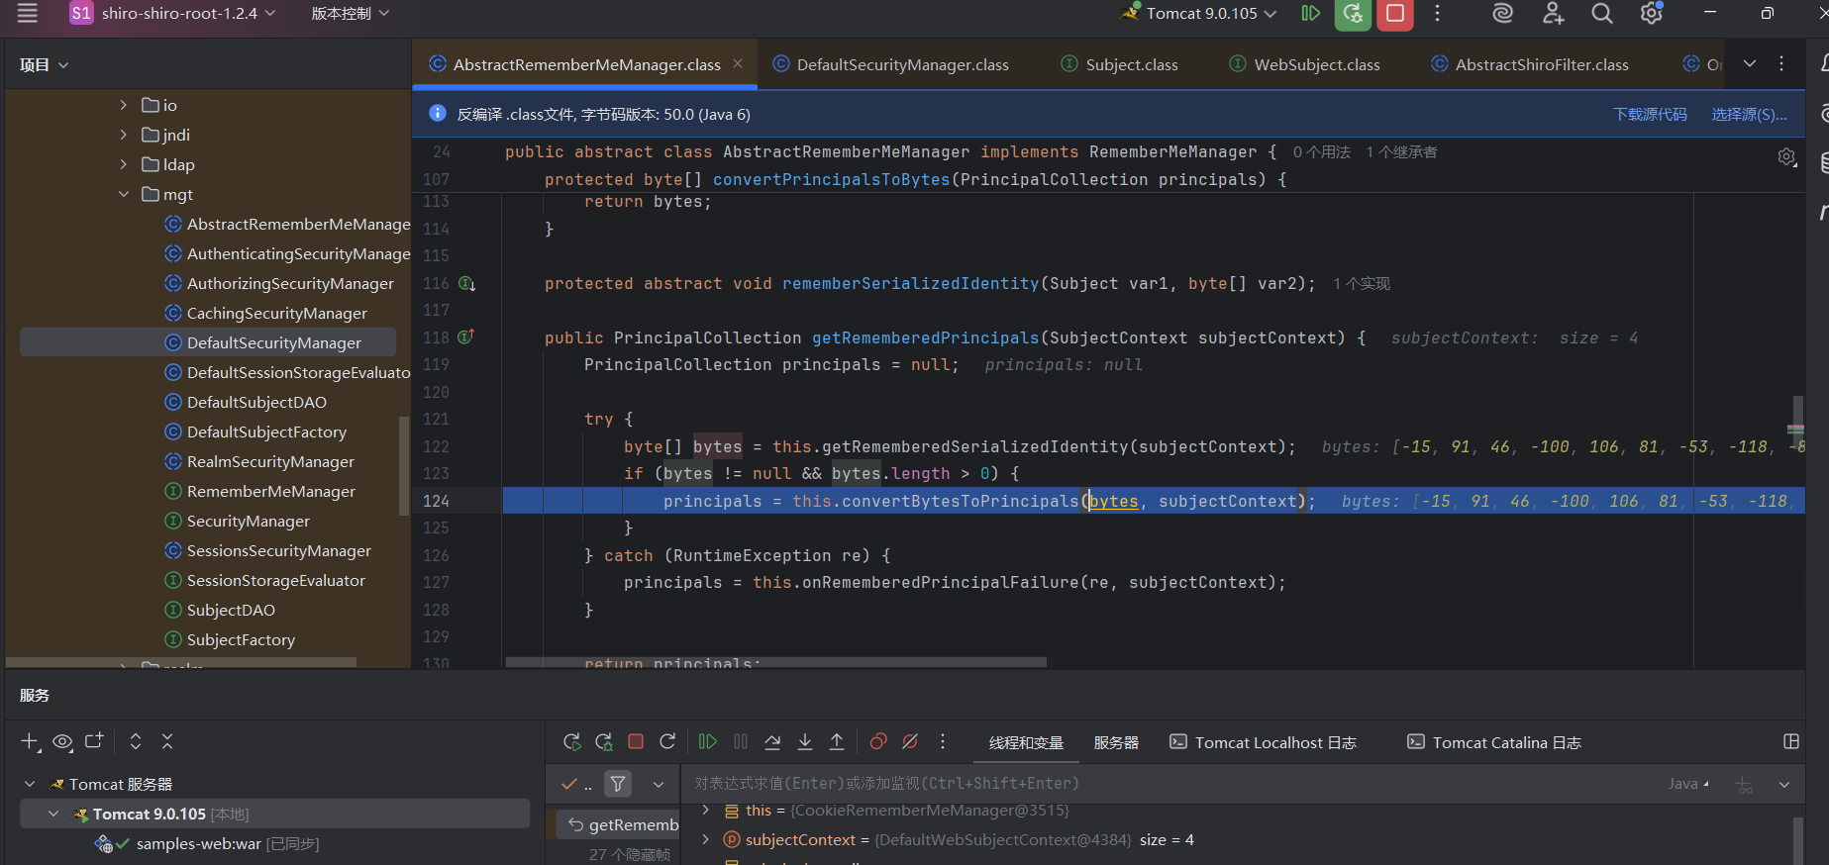Toggle the eye view options in Services
1829x865 pixels.
point(62,741)
